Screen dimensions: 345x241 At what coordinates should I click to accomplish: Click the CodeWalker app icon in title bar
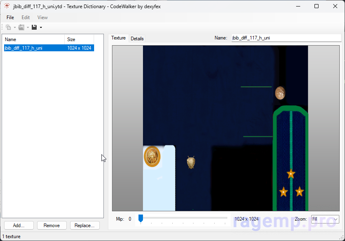(7, 6)
